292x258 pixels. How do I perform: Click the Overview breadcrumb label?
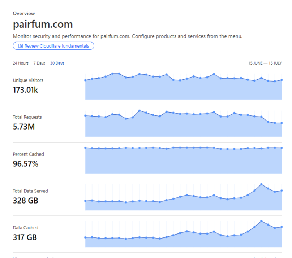24,13
